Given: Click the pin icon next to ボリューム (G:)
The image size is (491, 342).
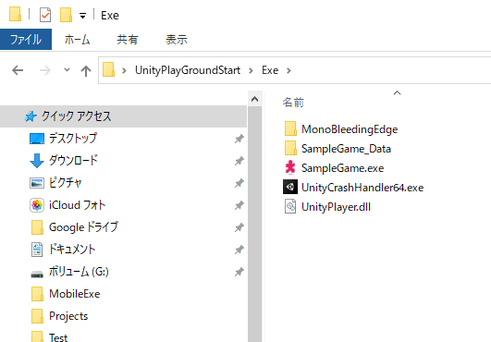Looking at the screenshot, I should click(x=239, y=272).
